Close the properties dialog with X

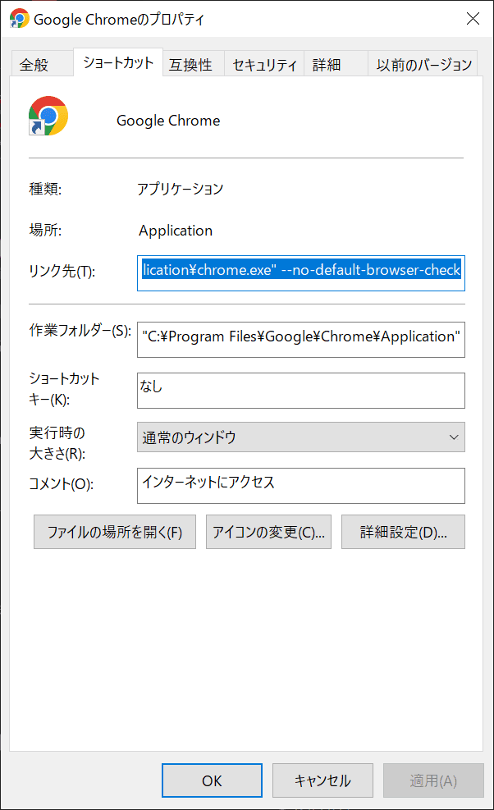pos(473,19)
